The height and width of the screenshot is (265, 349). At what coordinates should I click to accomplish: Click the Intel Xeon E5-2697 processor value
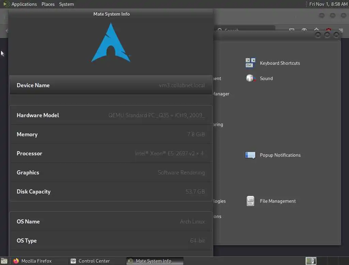pyautogui.click(x=169, y=154)
